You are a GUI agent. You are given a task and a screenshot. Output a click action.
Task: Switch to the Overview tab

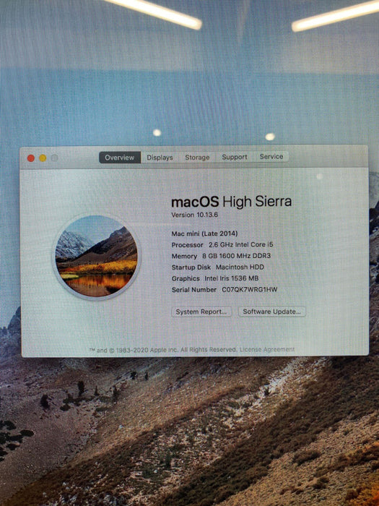click(x=120, y=158)
